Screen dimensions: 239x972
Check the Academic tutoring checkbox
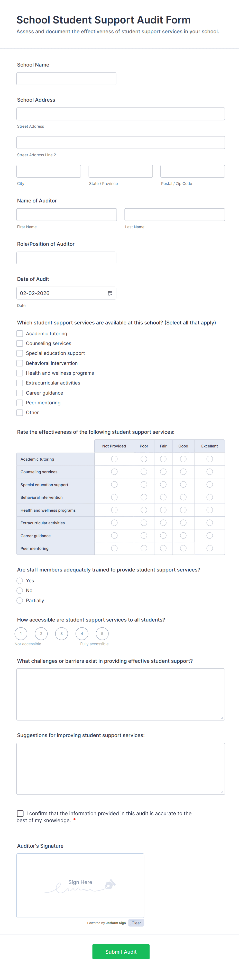[20, 333]
